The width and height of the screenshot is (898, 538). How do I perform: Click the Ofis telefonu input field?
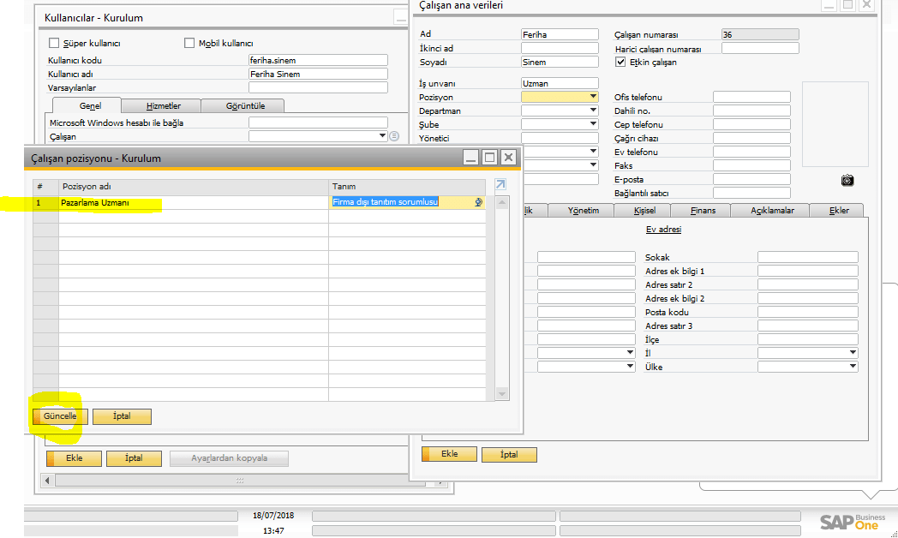click(751, 98)
